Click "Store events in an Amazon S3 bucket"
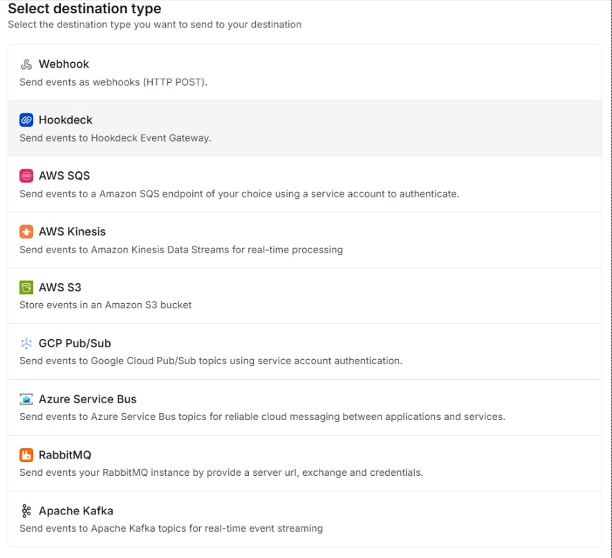Image resolution: width=612 pixels, height=558 pixels. click(105, 305)
